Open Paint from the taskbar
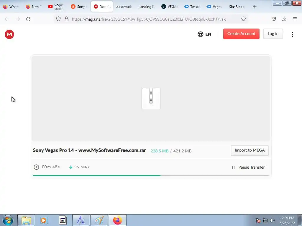 (99, 220)
